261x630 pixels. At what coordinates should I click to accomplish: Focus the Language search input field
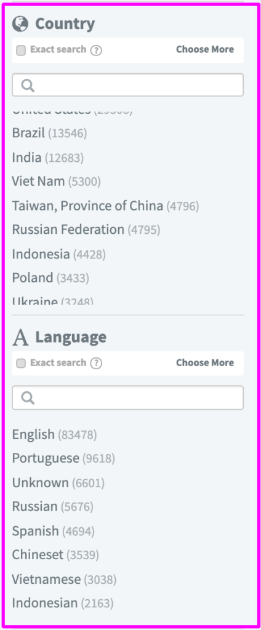[x=128, y=398]
